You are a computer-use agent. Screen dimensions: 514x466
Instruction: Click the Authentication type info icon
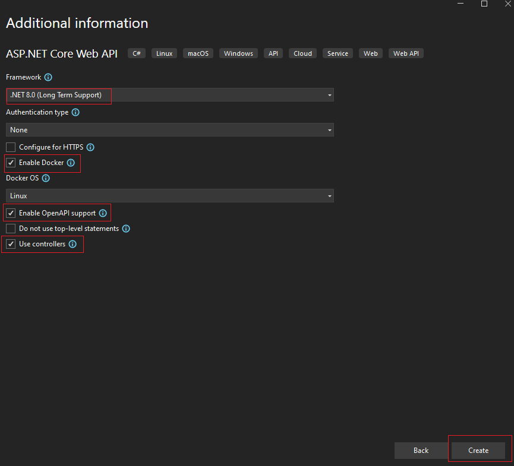(x=75, y=112)
